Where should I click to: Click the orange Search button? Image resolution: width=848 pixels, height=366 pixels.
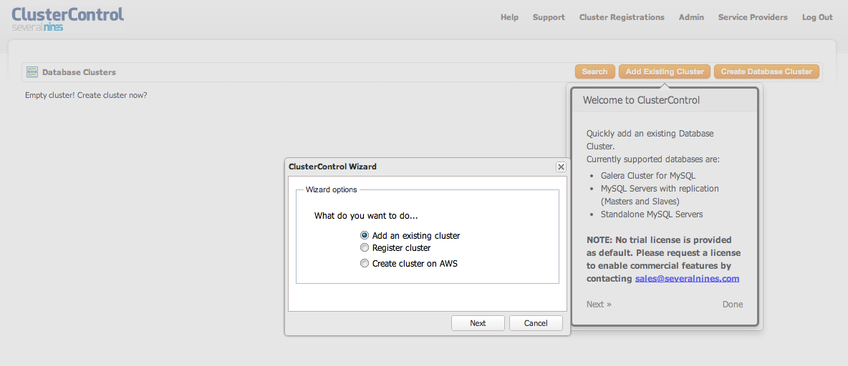point(594,71)
